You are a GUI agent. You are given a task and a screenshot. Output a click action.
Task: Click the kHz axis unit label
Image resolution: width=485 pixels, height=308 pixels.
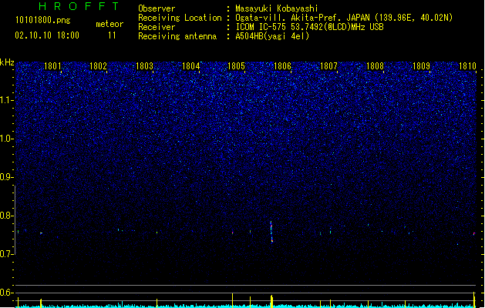coord(7,62)
